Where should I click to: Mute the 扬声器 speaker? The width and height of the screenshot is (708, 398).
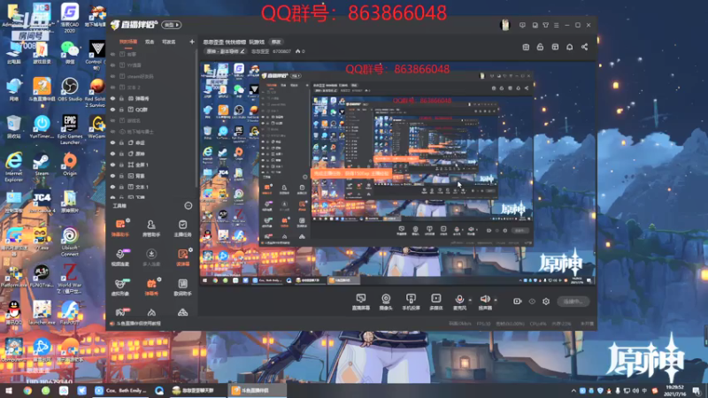485,302
